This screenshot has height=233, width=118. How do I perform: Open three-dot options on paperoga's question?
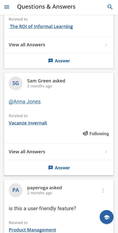coord(103,190)
